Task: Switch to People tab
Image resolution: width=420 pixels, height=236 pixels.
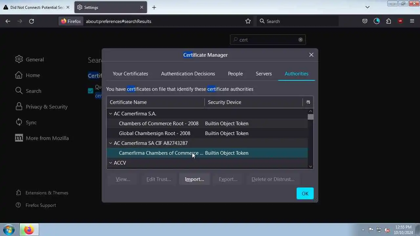Action: pos(235,74)
